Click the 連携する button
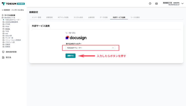Viewport: 186px width, 106px height. coord(71,56)
